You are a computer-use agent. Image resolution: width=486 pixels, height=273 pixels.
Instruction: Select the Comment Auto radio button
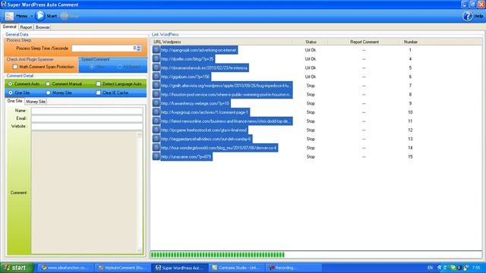pos(10,84)
